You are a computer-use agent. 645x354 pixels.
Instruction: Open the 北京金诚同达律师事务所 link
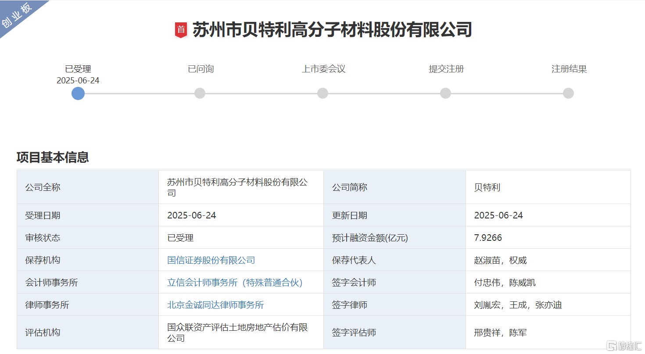(215, 305)
